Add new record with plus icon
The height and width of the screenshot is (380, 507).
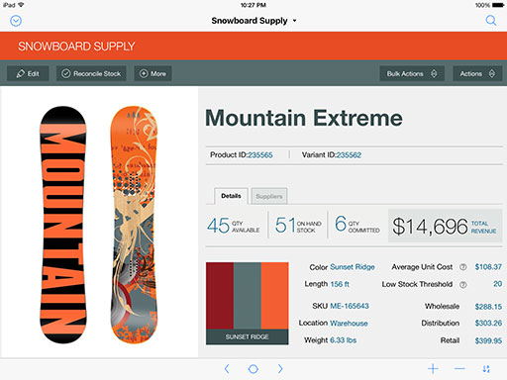(x=433, y=369)
